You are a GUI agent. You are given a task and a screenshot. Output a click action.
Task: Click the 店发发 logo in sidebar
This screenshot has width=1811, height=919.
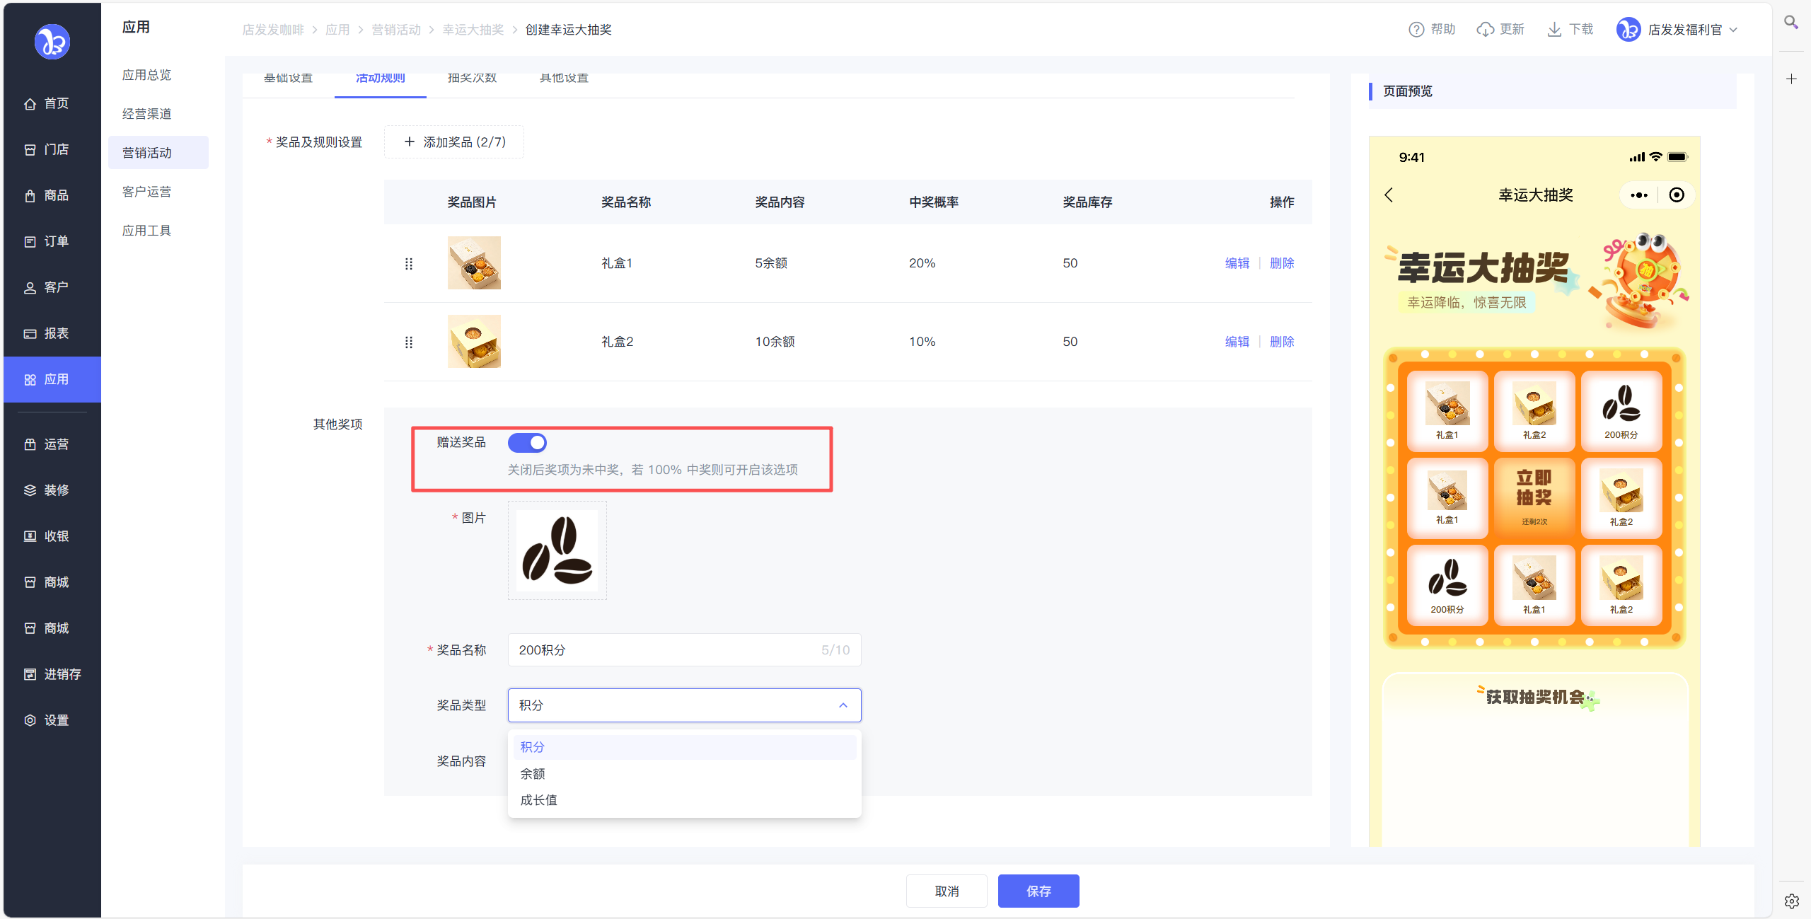(x=52, y=42)
